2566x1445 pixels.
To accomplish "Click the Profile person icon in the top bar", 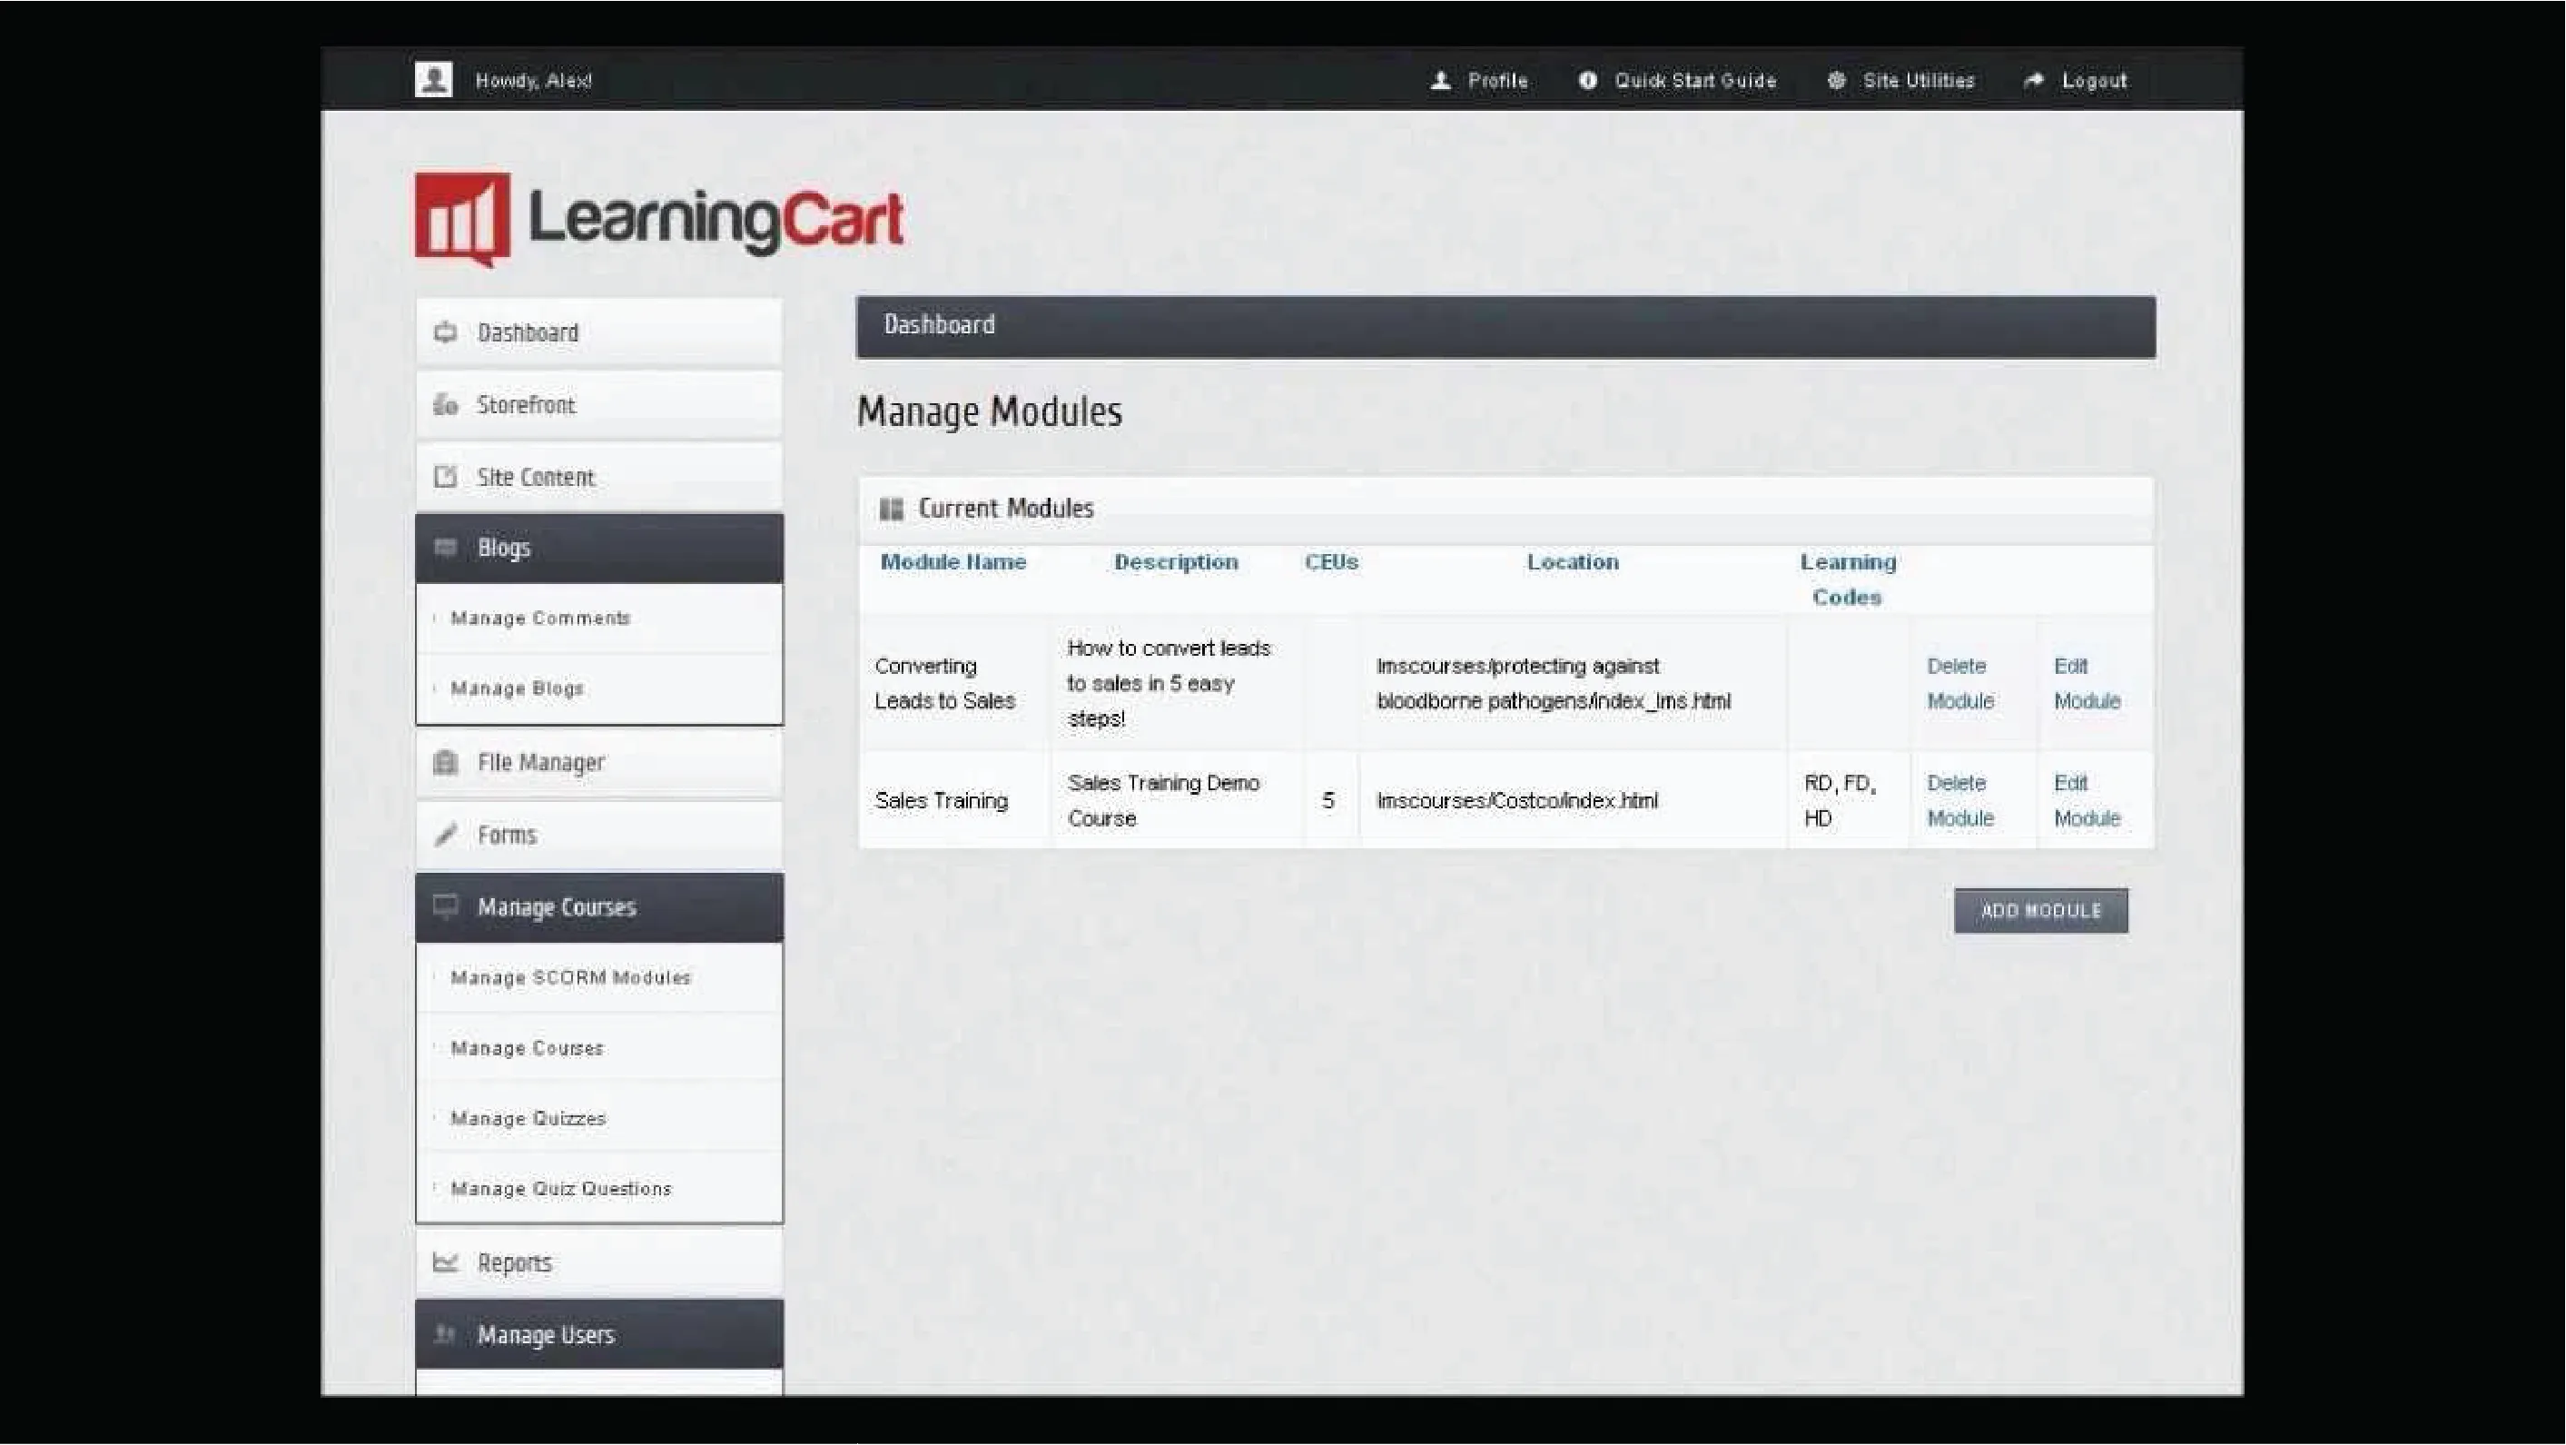I will pos(1440,81).
